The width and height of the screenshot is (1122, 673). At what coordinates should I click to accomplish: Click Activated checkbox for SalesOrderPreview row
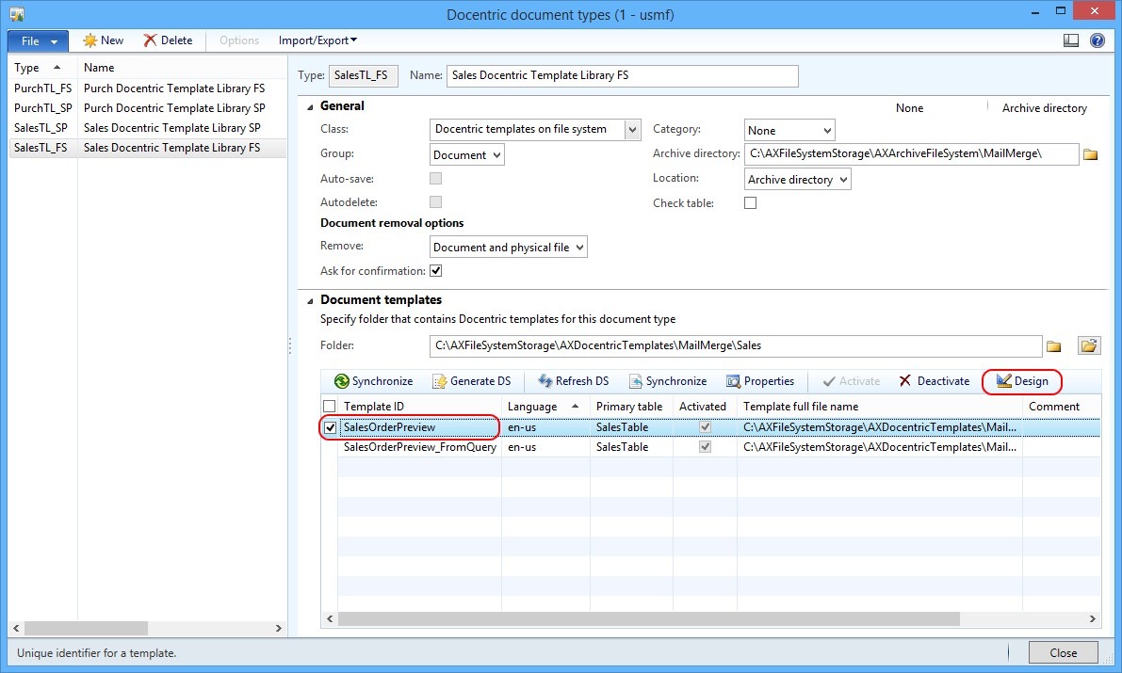pos(706,427)
